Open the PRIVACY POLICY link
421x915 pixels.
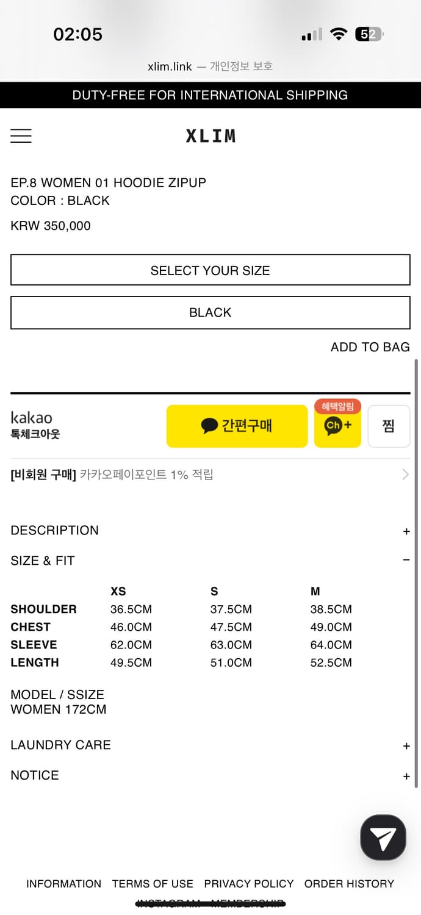249,883
